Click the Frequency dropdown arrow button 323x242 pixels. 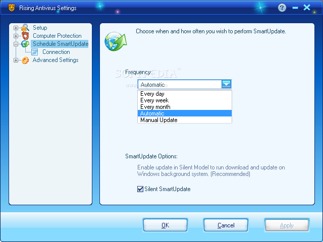227,84
